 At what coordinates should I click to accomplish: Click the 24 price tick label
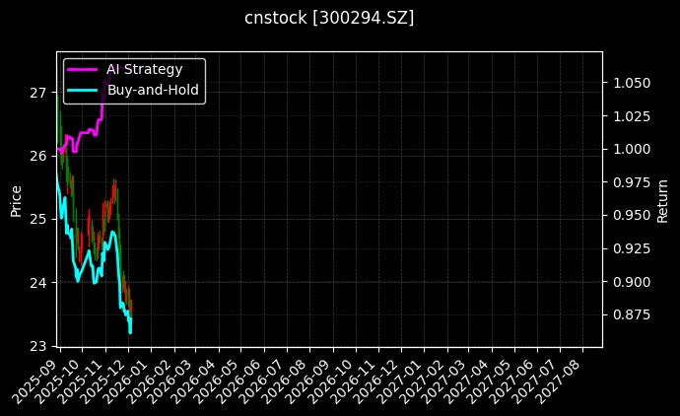click(x=38, y=283)
